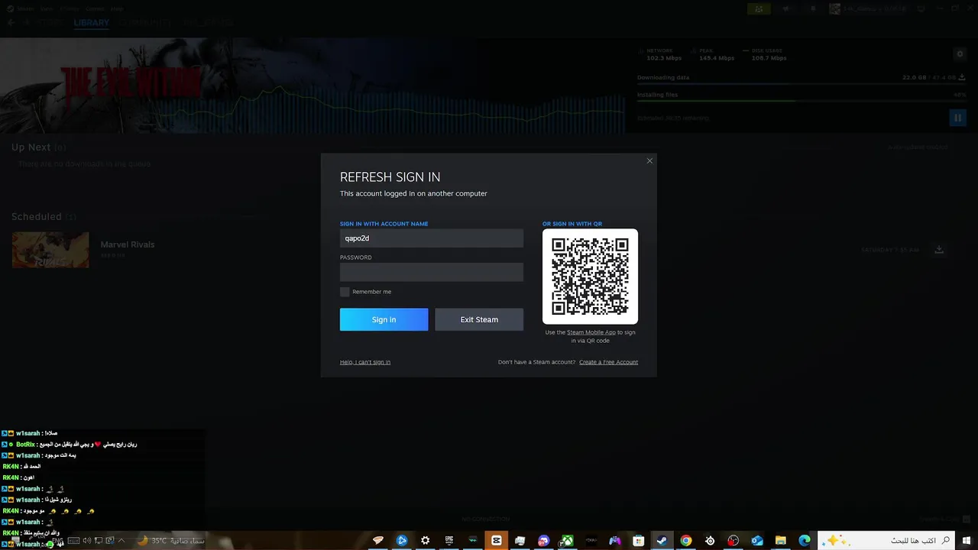This screenshot has width=978, height=550.
Task: Click the weather widget showing 35°C
Action: tap(171, 541)
